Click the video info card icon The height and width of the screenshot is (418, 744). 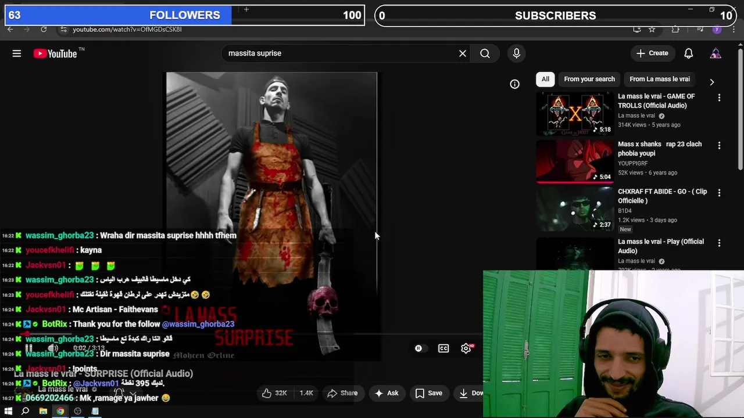coord(514,84)
